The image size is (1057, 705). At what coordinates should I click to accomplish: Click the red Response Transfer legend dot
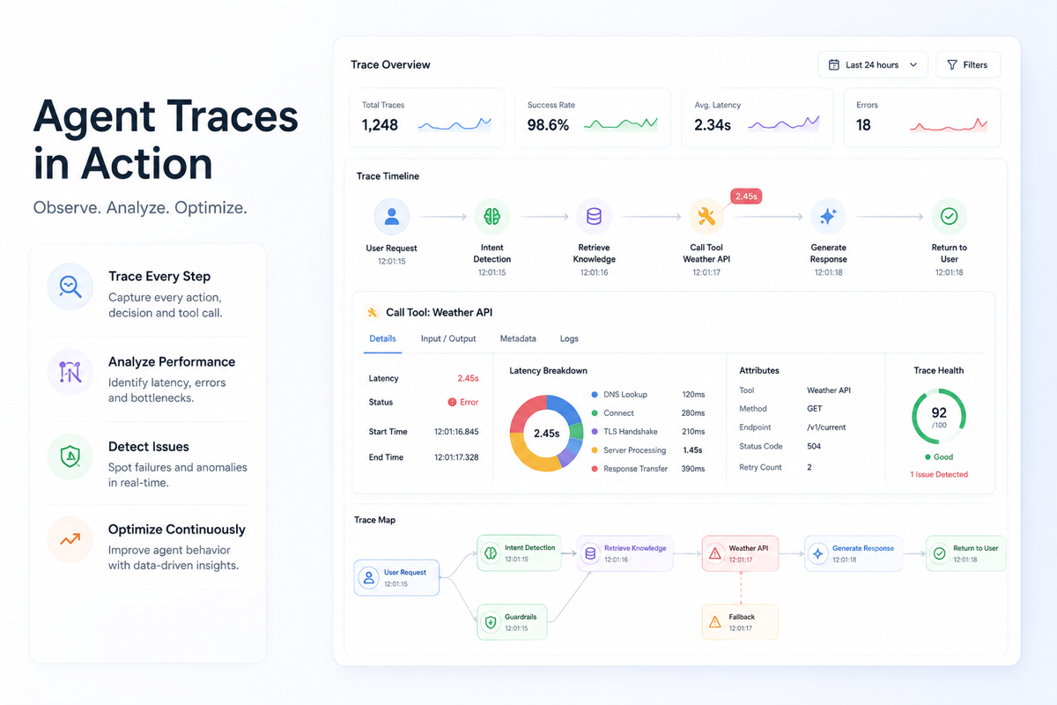pyautogui.click(x=595, y=469)
